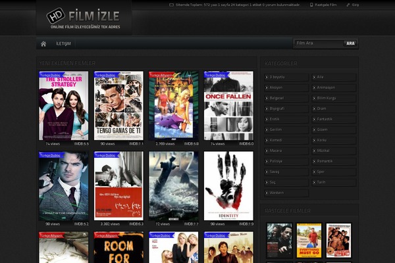Screen dimensions: 395x263
Task: Select the Fantastik category
Action: (x=334, y=119)
